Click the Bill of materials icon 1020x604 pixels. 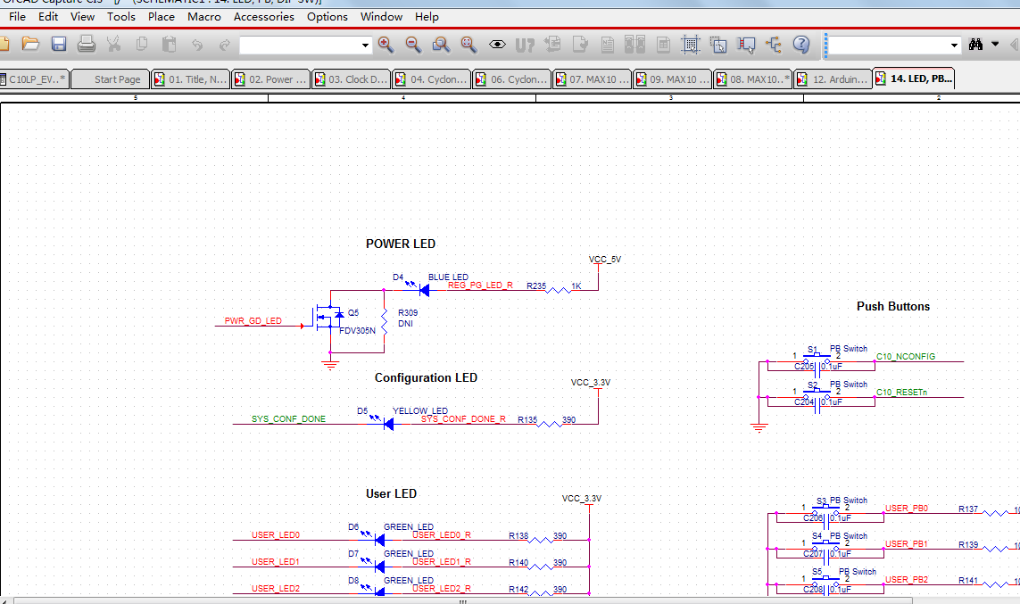pos(664,45)
